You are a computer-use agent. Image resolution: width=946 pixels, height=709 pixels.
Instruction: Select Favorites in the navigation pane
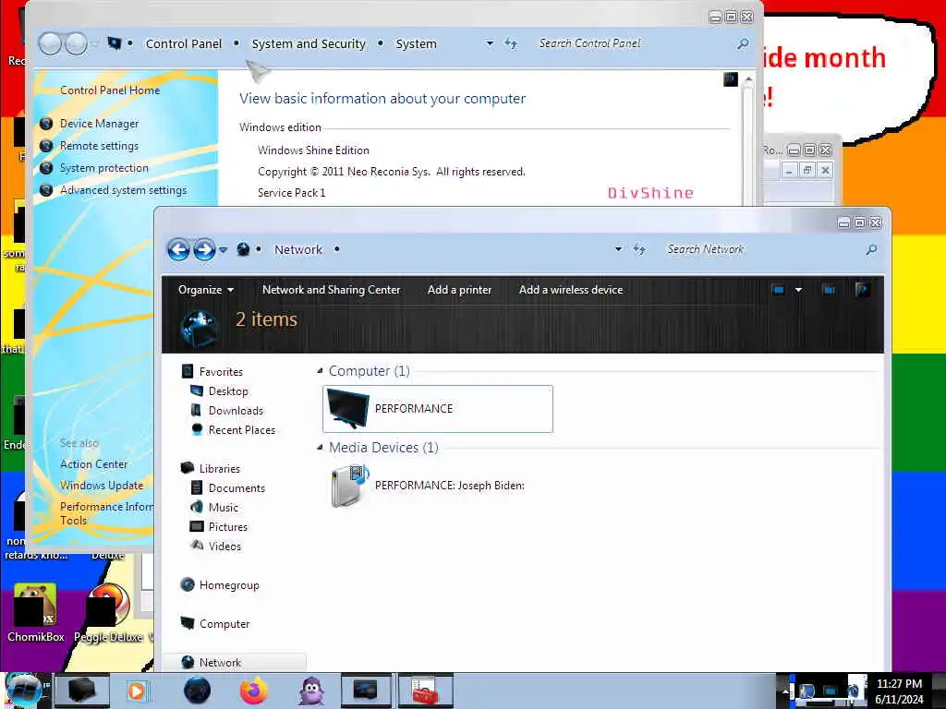[221, 372]
